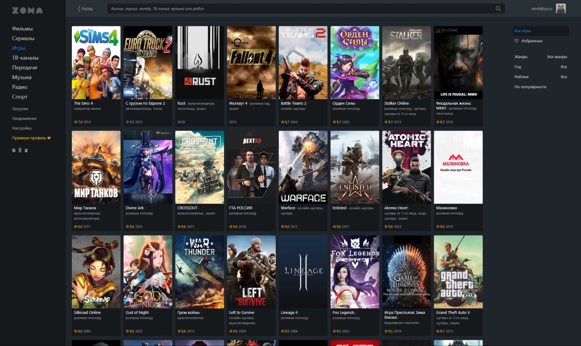This screenshot has width=581, height=346.
Task: Click the heart icon next to Избранные
Action: pyautogui.click(x=517, y=41)
